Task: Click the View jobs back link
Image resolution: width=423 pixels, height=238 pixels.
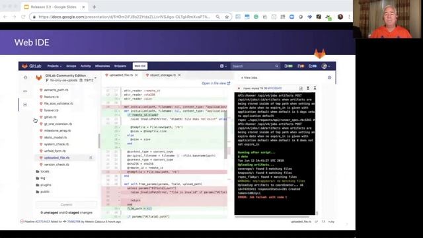Action: 249,78
